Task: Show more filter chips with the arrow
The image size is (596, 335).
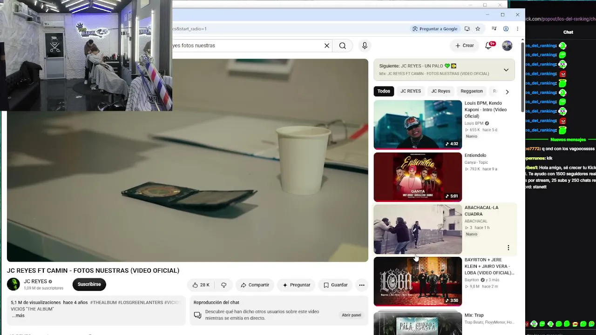Action: pos(507,92)
